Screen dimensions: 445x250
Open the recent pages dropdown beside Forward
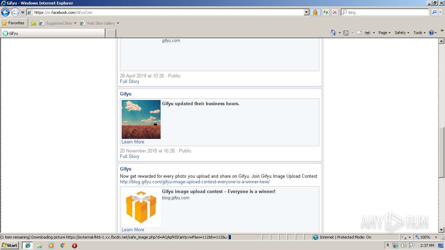pyautogui.click(x=23, y=12)
